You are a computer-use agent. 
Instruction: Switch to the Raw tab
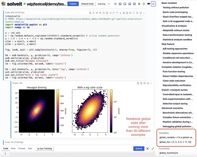click(x=30, y=149)
